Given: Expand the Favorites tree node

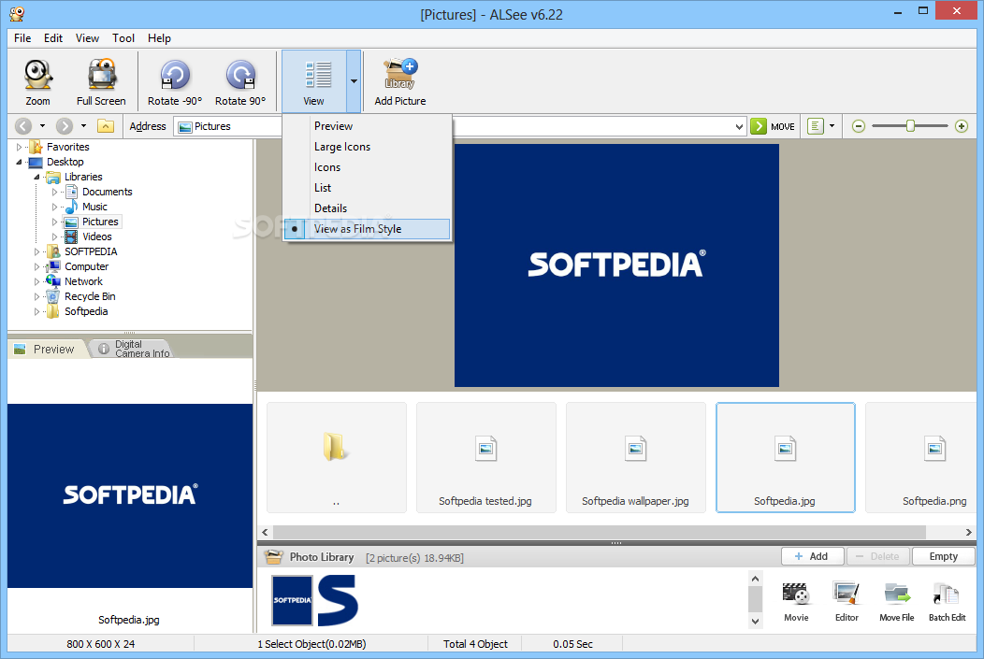Looking at the screenshot, I should [x=19, y=147].
